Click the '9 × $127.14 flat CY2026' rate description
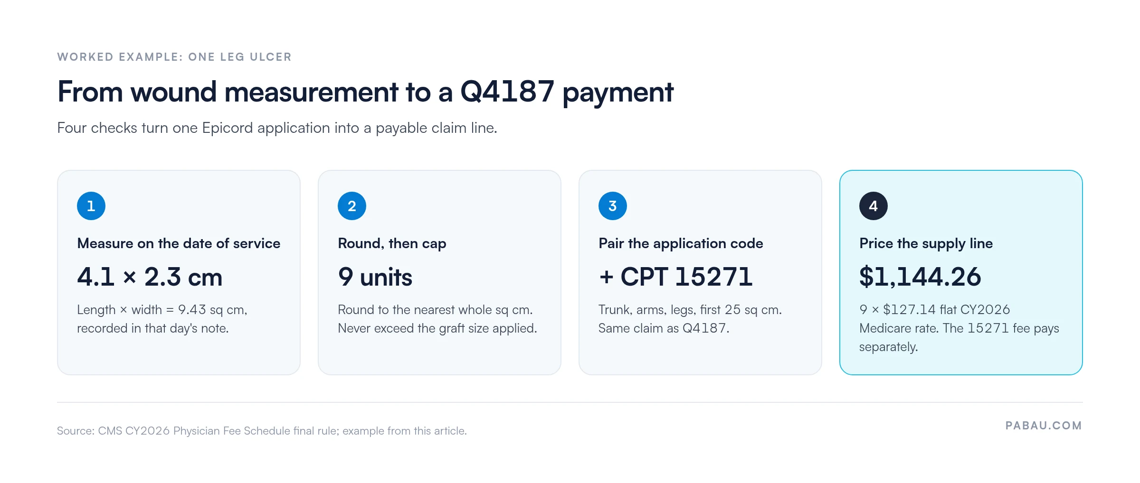The width and height of the screenshot is (1140, 483). pyautogui.click(x=959, y=328)
